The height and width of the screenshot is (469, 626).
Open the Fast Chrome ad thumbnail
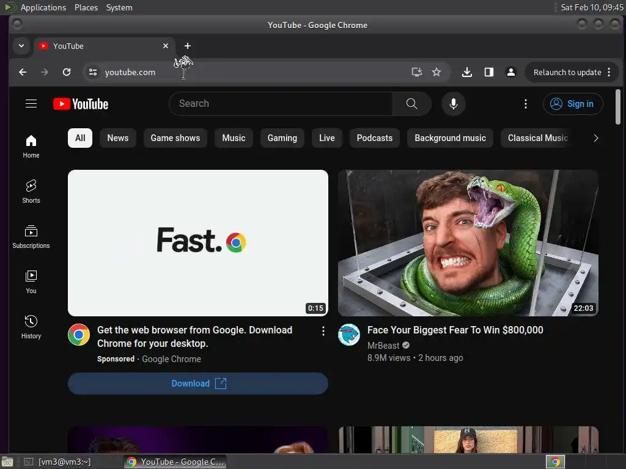198,243
